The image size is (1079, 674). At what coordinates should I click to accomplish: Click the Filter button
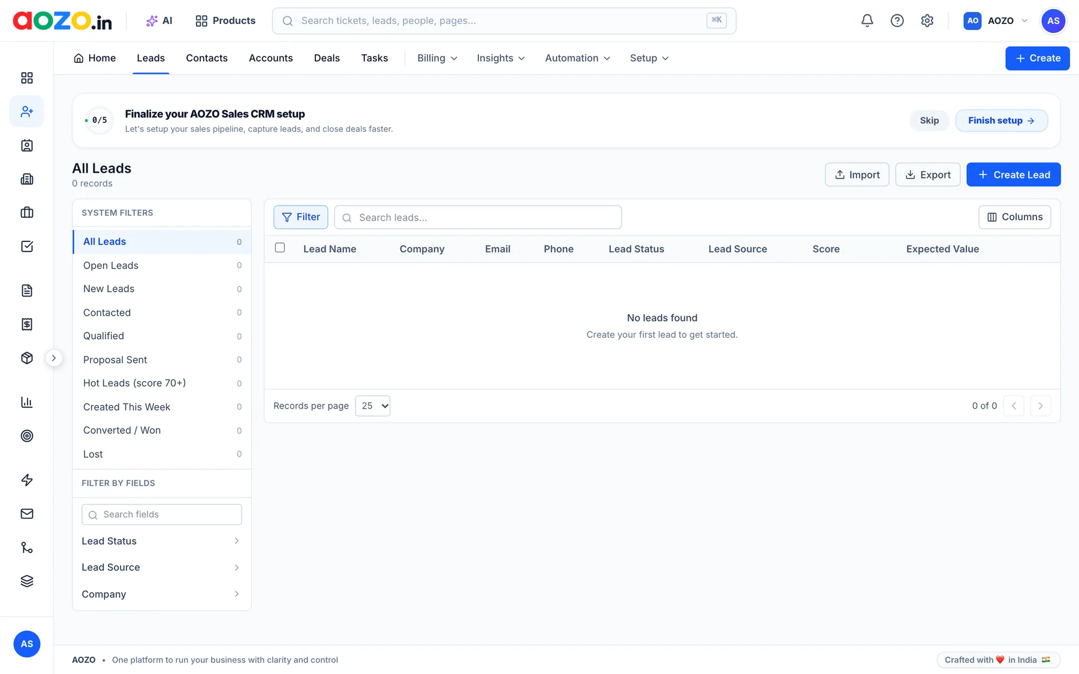click(300, 217)
